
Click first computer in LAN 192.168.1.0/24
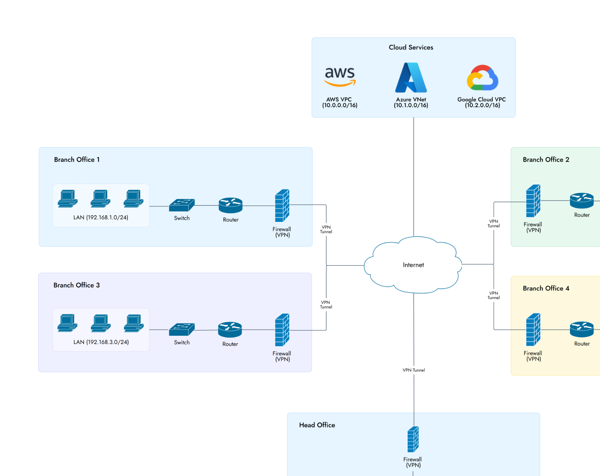[x=67, y=199]
